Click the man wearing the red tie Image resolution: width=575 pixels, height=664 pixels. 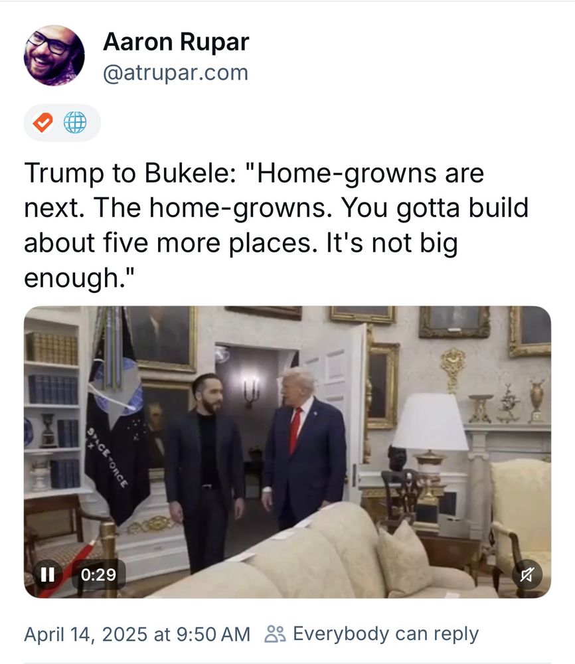tap(305, 447)
